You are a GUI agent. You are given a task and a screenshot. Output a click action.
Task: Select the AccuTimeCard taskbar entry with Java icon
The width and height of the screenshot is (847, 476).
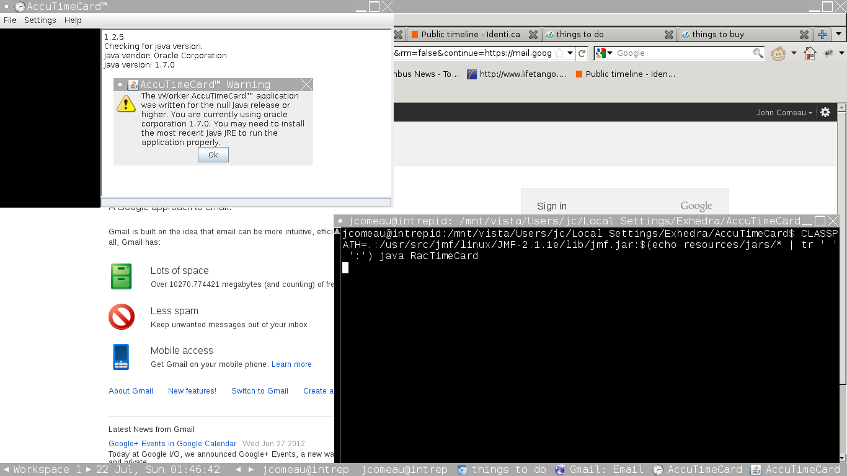796,470
